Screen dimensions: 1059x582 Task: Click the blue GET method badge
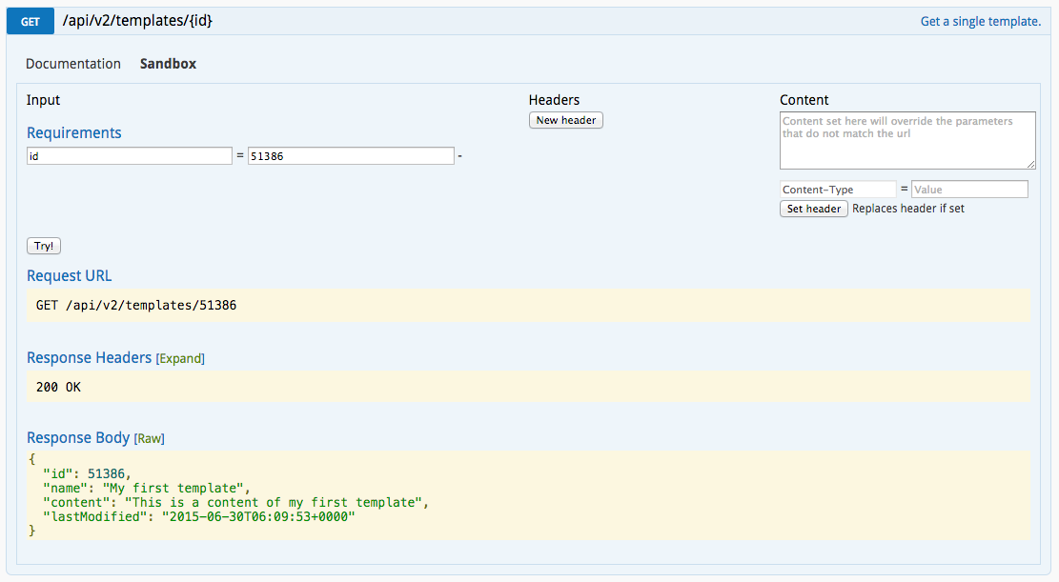click(x=31, y=22)
